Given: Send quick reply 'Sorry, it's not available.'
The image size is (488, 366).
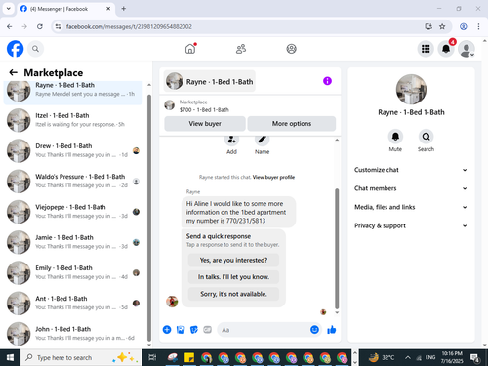Looking at the screenshot, I should (233, 294).
